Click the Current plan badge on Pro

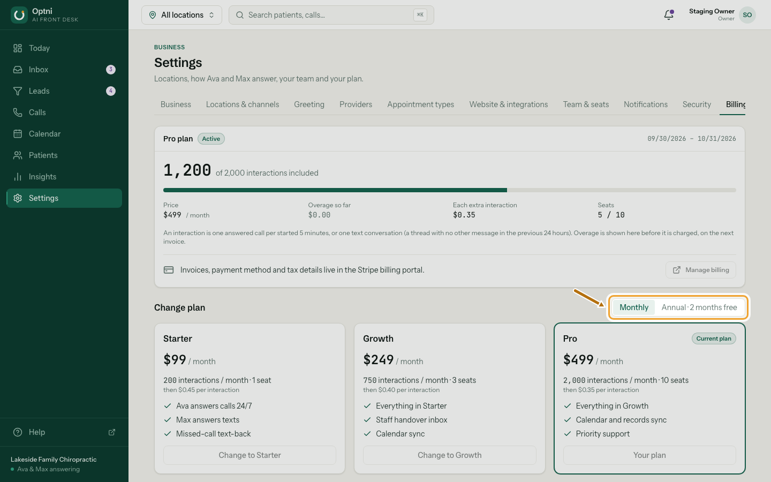714,338
